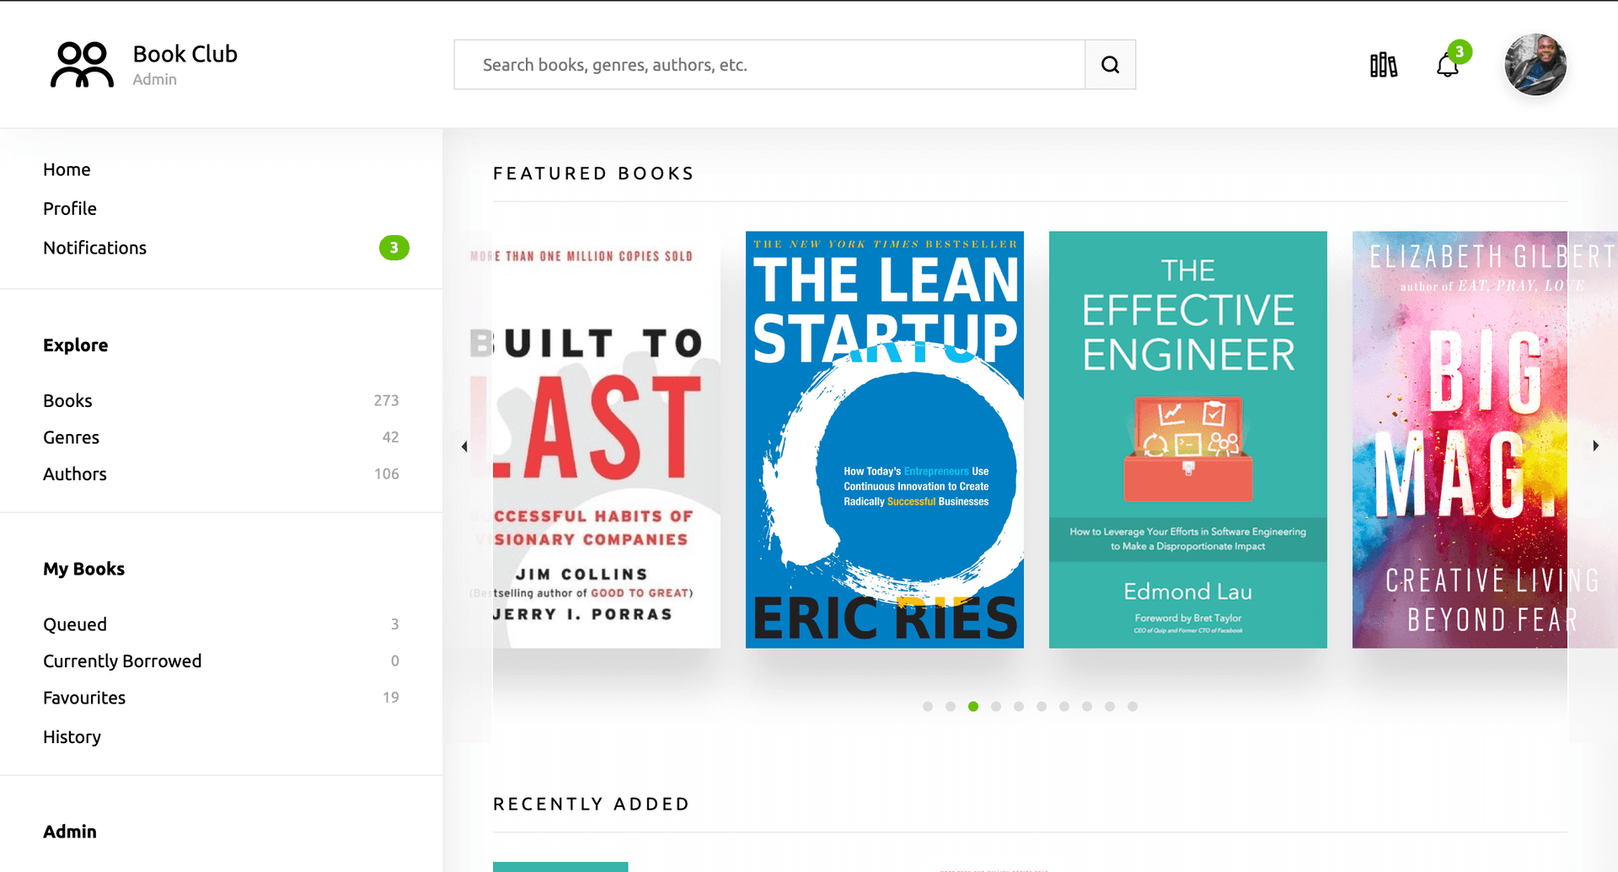Open the library books icon
Screen dimensions: 1618x872
(x=1383, y=65)
